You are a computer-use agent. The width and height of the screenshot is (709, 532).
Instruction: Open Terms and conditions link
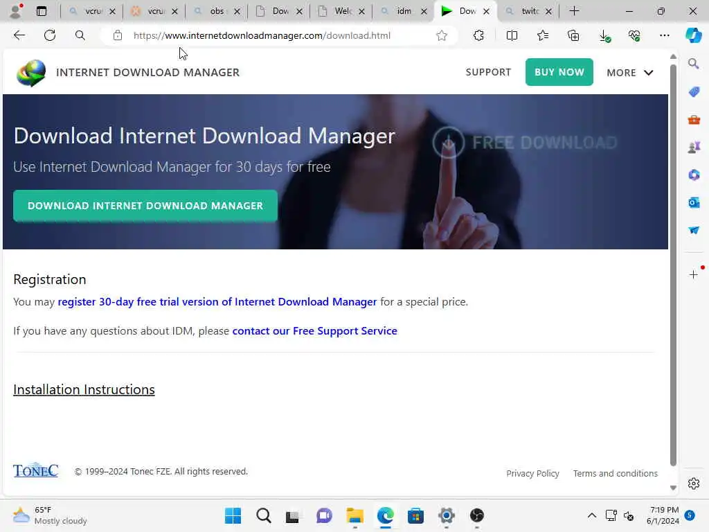(x=616, y=473)
